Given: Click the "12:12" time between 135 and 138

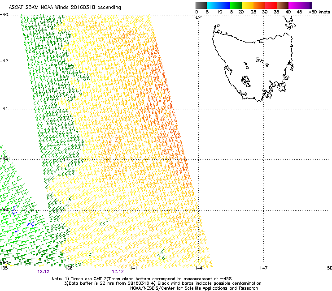Looking at the screenshot, I should (43, 272).
